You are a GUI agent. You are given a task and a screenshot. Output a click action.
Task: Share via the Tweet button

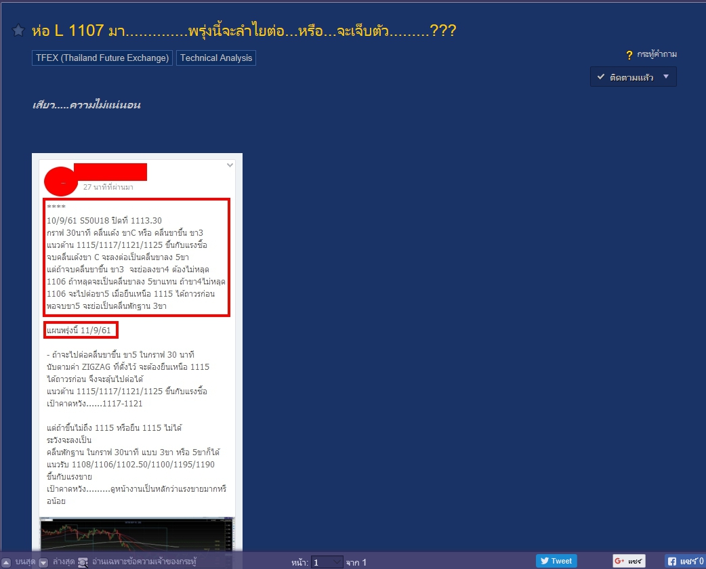tap(556, 561)
